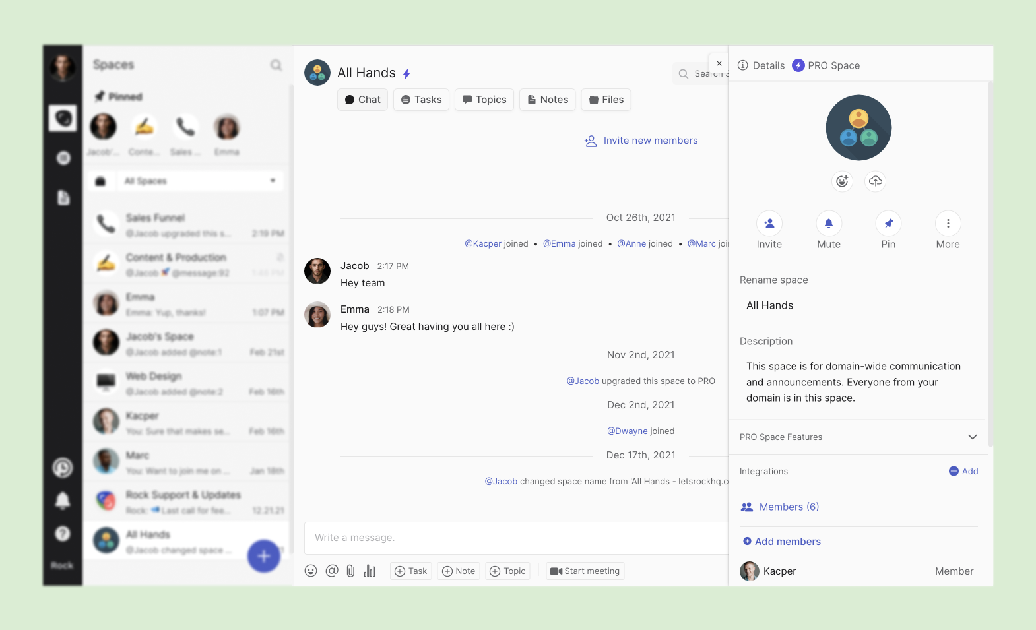Mute the All Hands space
The image size is (1036, 630).
point(829,224)
